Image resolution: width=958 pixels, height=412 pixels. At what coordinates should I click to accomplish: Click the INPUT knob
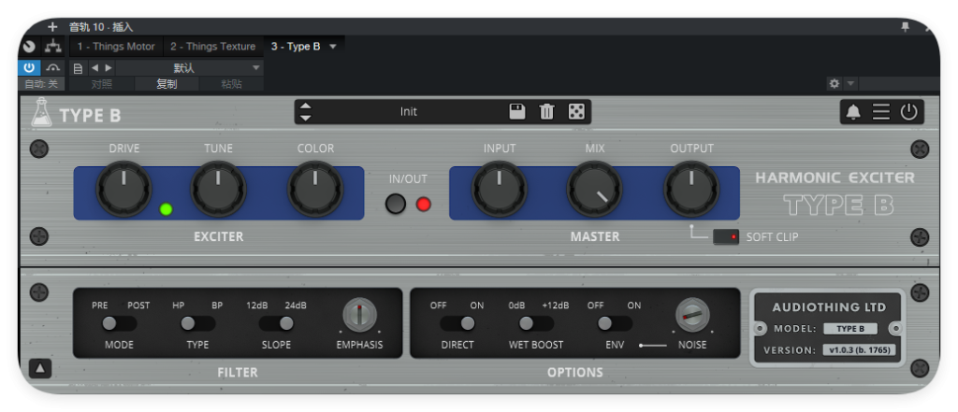(x=500, y=189)
